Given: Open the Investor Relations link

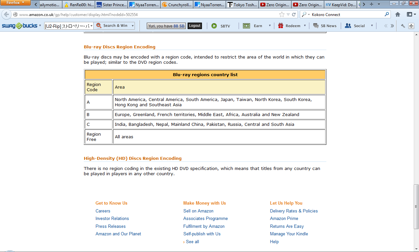Looking at the screenshot, I should (x=112, y=218).
